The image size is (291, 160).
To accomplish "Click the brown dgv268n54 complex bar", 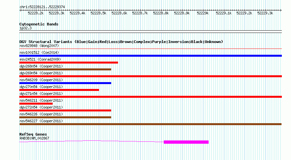I will pyautogui.click(x=65, y=69).
